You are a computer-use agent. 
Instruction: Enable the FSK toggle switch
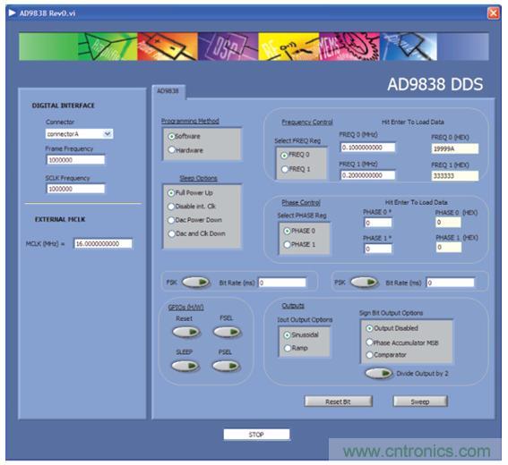[195, 283]
